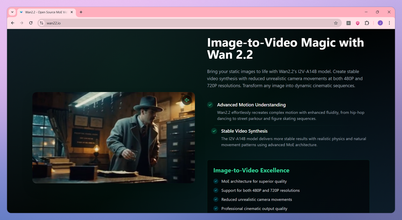
Task: Open the uBlock shield extension icon
Action: [357, 23]
